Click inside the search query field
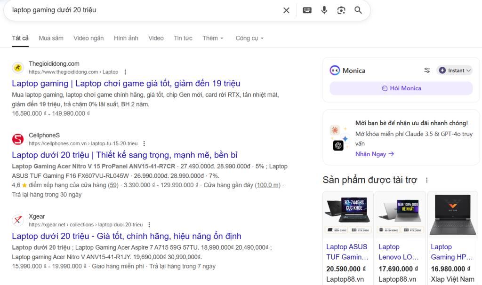This screenshot has width=482, height=285. [141, 10]
